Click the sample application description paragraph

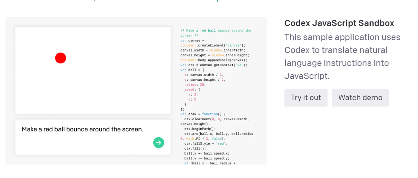coord(342,57)
